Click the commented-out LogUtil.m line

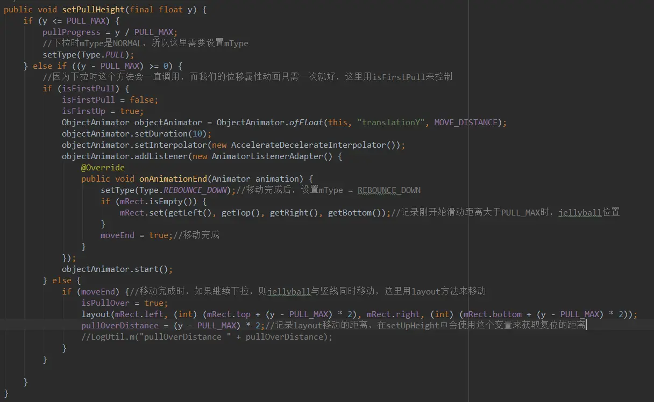(207, 336)
